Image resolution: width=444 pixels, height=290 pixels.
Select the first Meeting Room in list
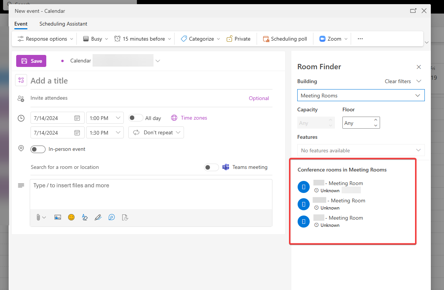tap(330, 187)
